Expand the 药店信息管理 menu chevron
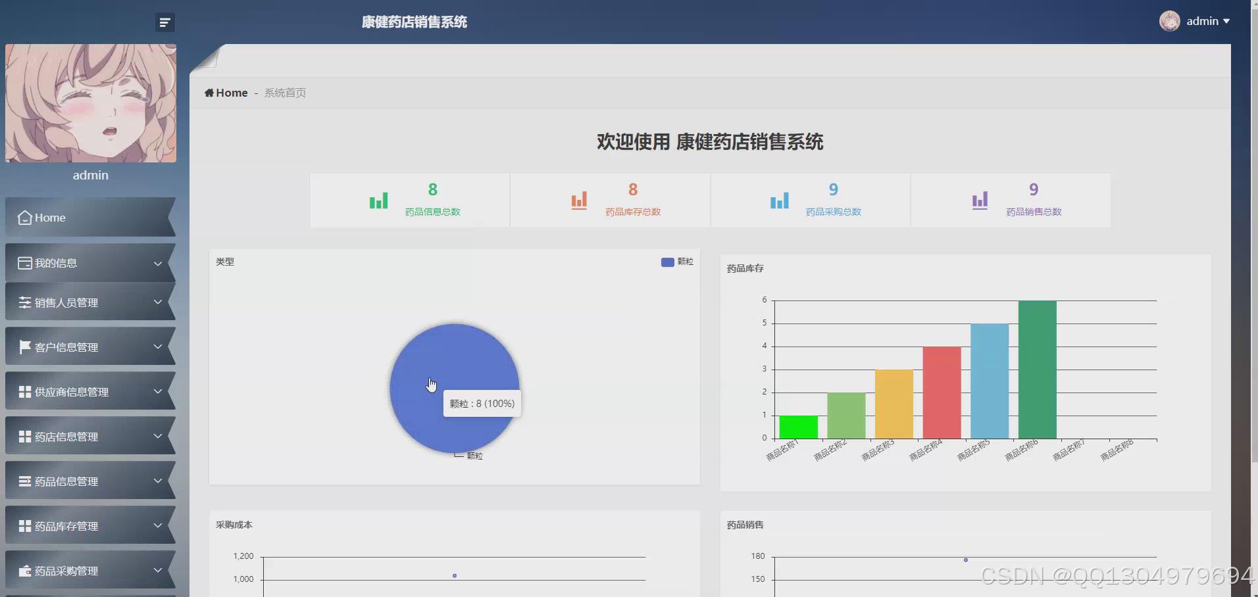Screen dimensions: 1258x597 point(158,436)
